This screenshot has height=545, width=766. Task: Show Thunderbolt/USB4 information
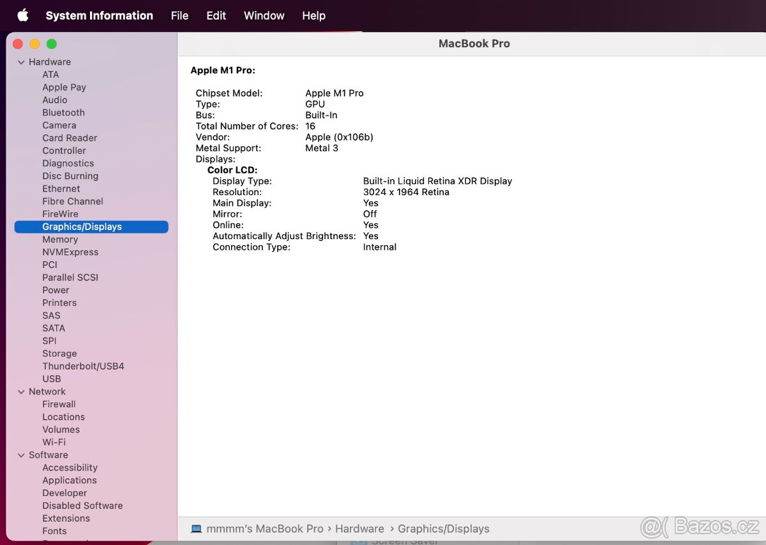tap(83, 366)
